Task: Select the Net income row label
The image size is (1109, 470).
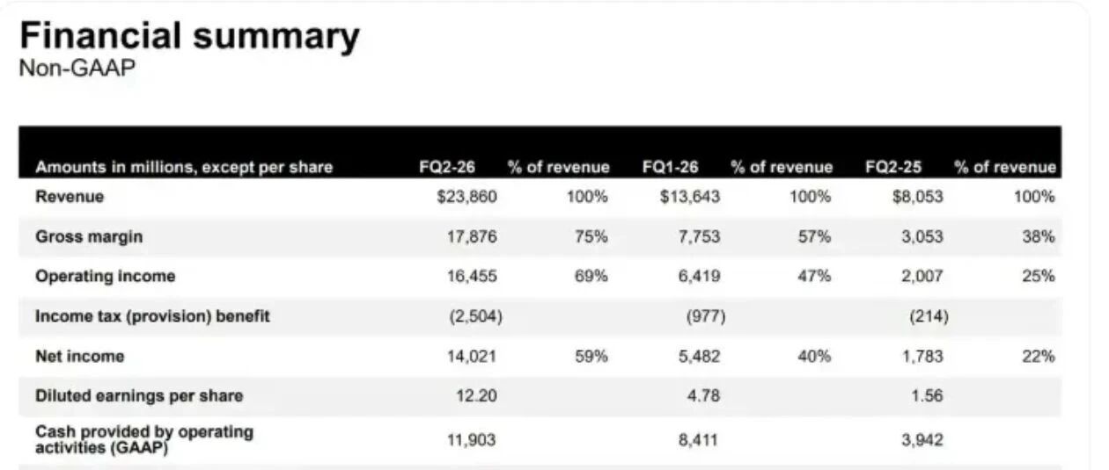Action: tap(80, 356)
